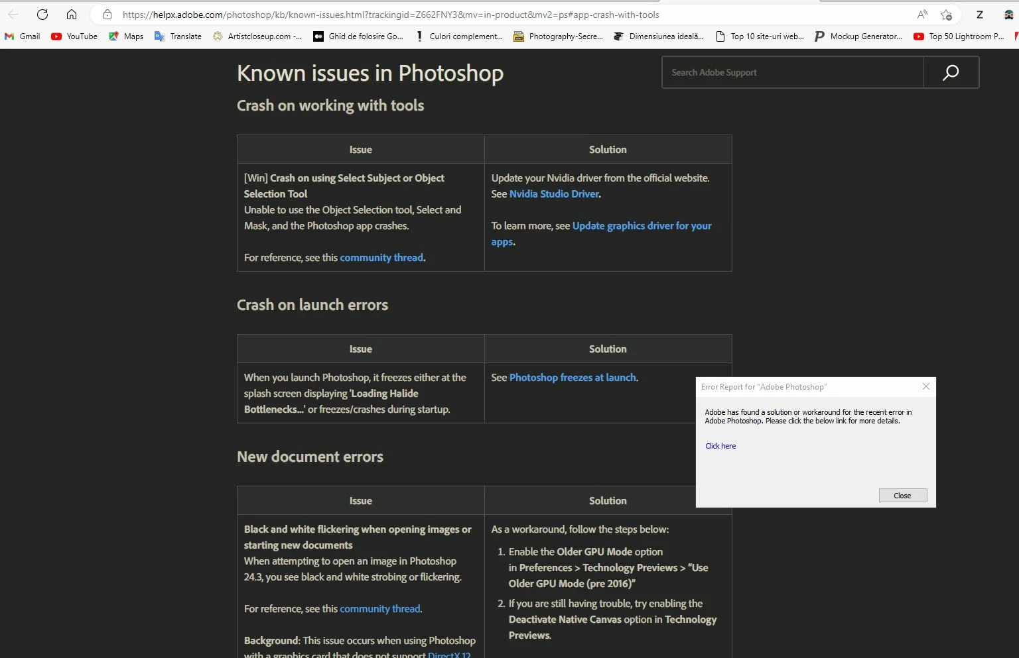Click Solution header in tools crash table

pyautogui.click(x=608, y=150)
